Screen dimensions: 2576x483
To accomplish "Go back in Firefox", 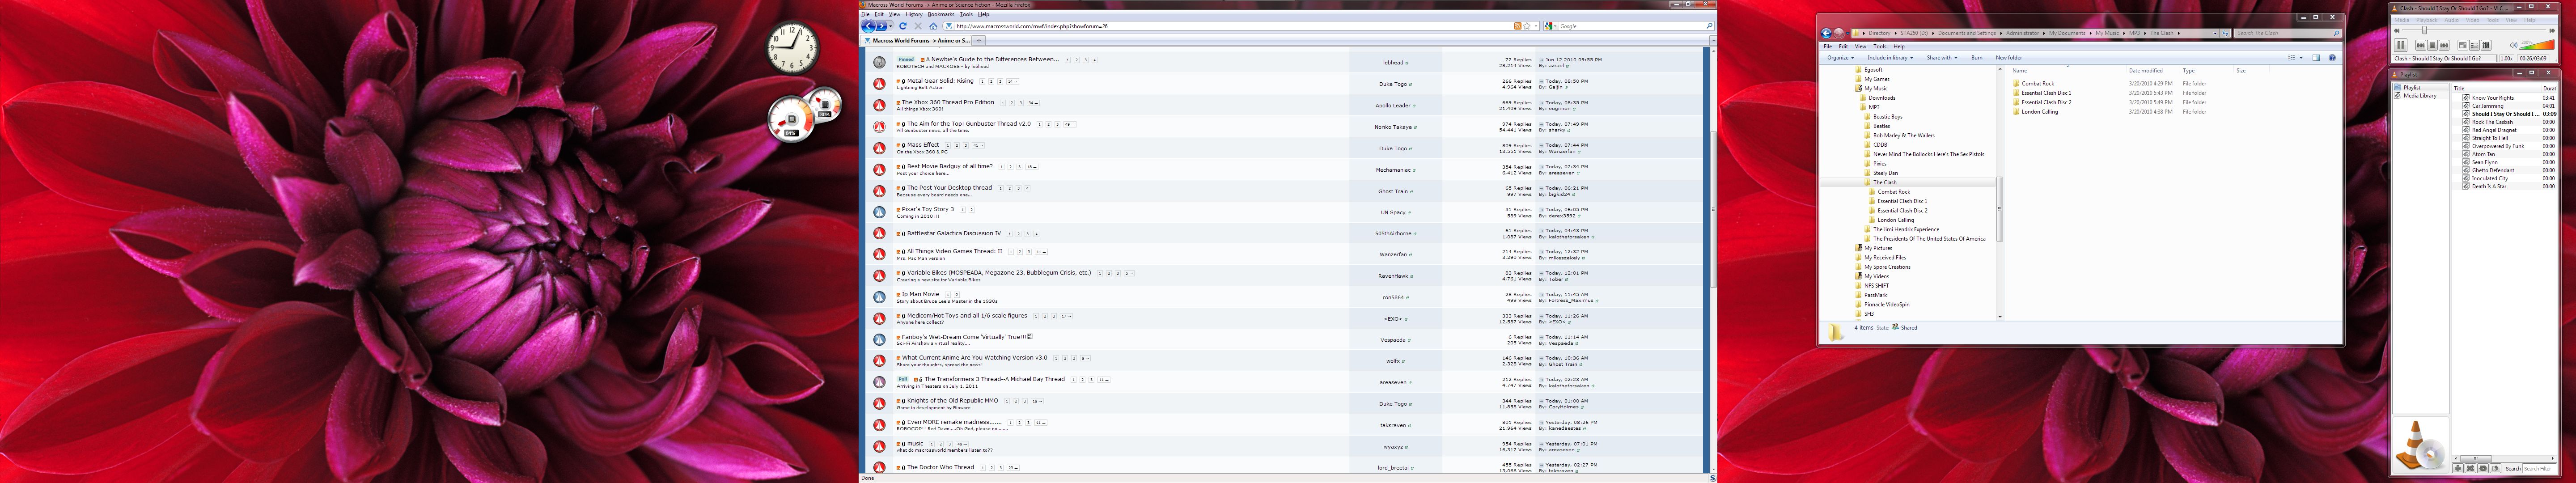I will coord(868,26).
